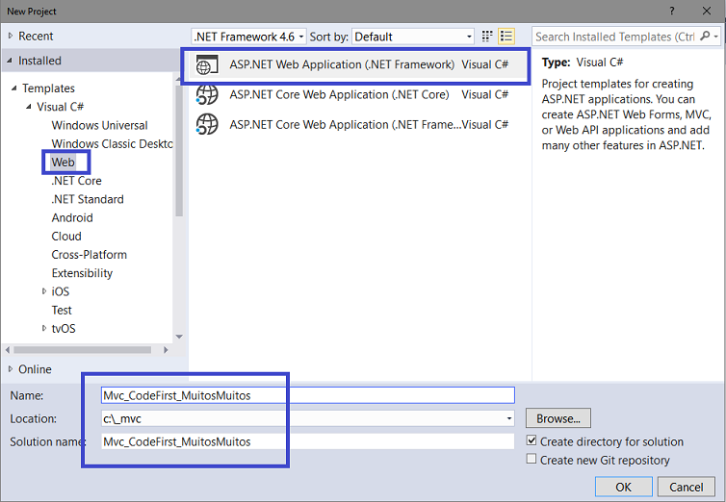Click the ASP.NET Core (.NET Core) template icon
Image resolution: width=726 pixels, height=502 pixels.
206,95
